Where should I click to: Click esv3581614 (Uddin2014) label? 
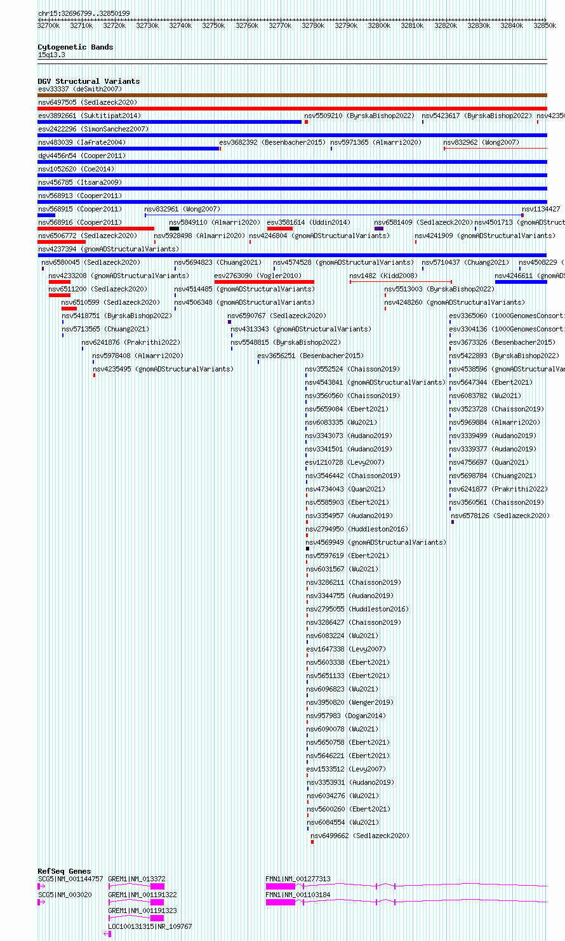click(309, 222)
